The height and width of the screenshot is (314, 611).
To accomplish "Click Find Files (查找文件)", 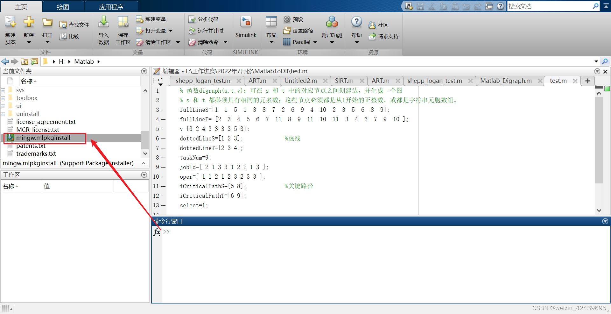I will click(74, 25).
